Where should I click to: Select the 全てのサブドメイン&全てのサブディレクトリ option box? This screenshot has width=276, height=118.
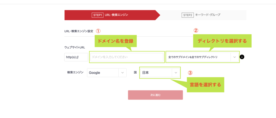pos(198,57)
